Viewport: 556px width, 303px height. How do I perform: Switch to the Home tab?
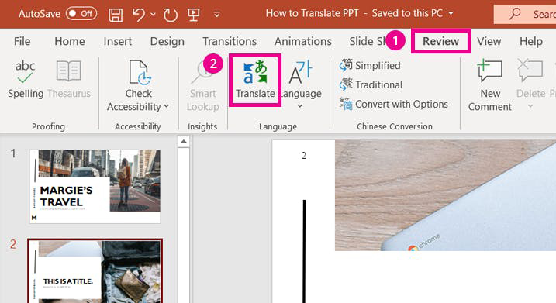pos(70,41)
